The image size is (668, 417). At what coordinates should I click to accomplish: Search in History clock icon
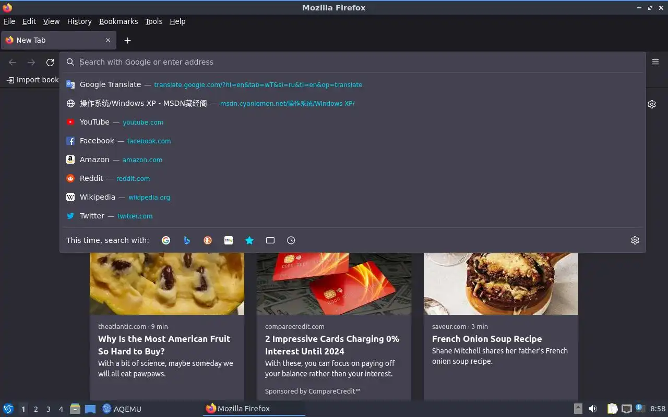(x=291, y=240)
